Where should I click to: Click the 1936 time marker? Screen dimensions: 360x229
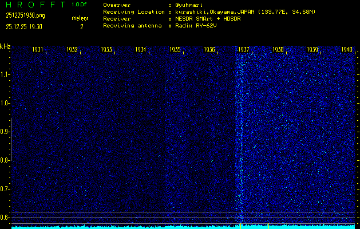pos(209,50)
